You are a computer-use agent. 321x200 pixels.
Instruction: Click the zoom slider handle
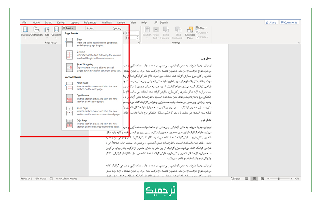[x=278, y=178]
